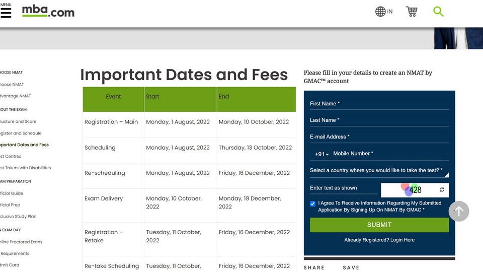Open the +91 country code dropdown

point(321,154)
